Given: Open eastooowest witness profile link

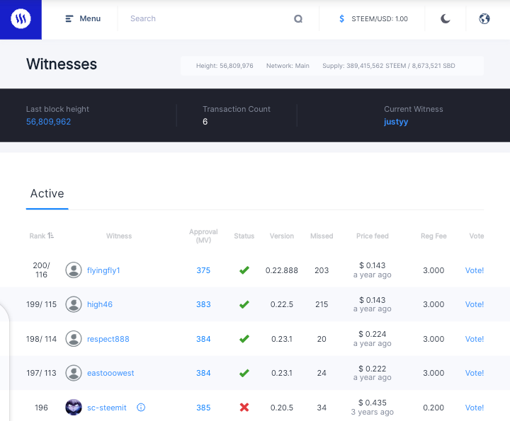Looking at the screenshot, I should coord(110,373).
